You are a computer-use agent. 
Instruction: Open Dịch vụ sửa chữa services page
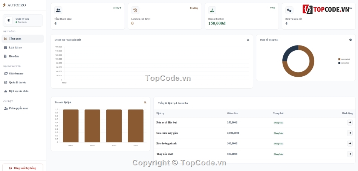23,91
